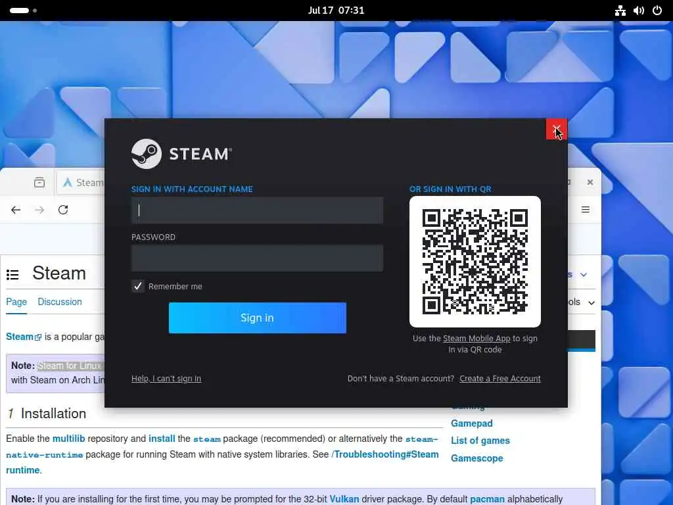Screen dimensions: 673x505
Task: Open the pacman link in the note
Action: point(487,499)
